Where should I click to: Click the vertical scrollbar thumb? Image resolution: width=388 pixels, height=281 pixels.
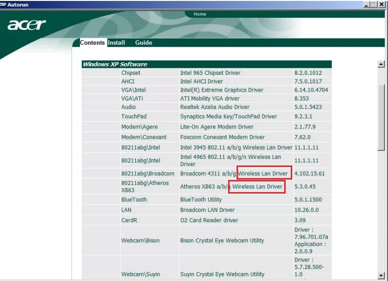[x=381, y=117]
